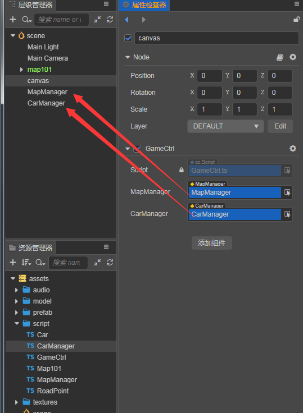Toggle the inspector lock icon
This screenshot has height=413, width=303.
297,20
